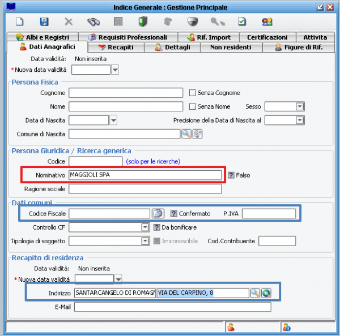Open the Certificazioni tab

click(x=267, y=37)
